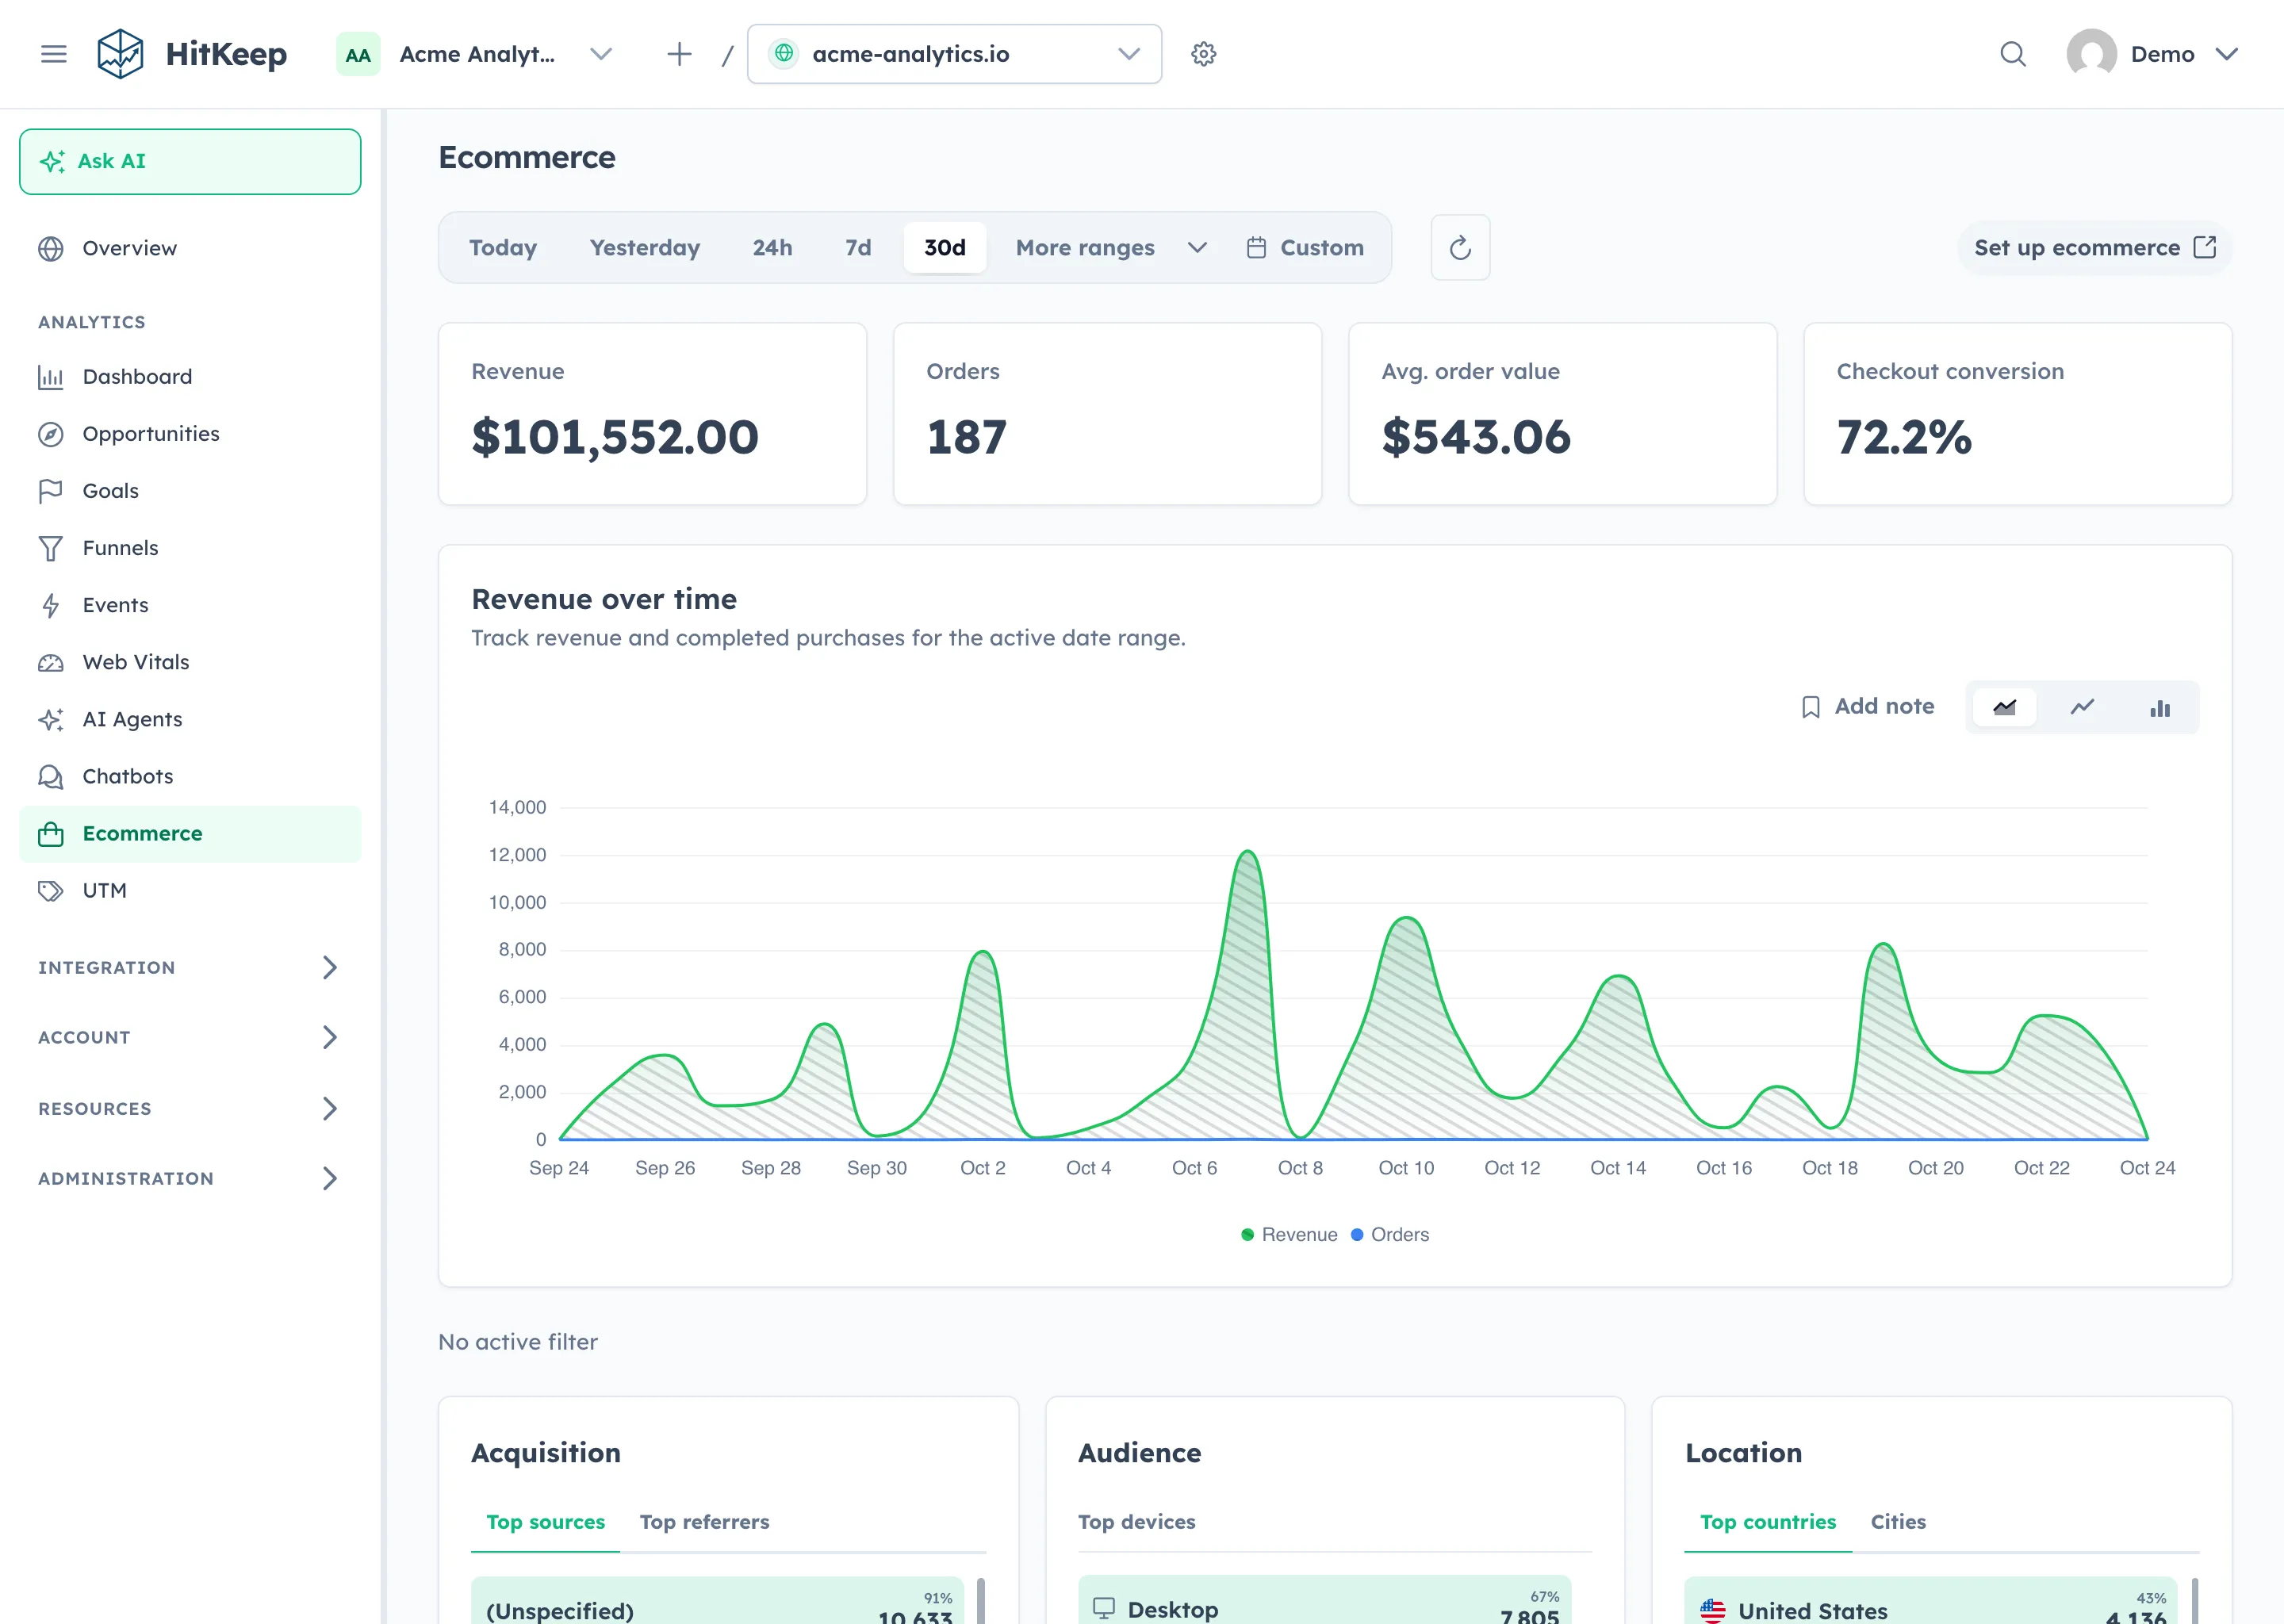Select Top countries tab
The height and width of the screenshot is (1624, 2284).
(1768, 1522)
